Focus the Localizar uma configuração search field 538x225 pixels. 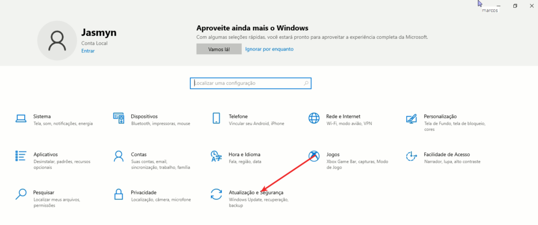click(251, 83)
